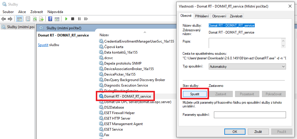
Task: Click the Pause service toolbar icon
Action: click(79, 19)
